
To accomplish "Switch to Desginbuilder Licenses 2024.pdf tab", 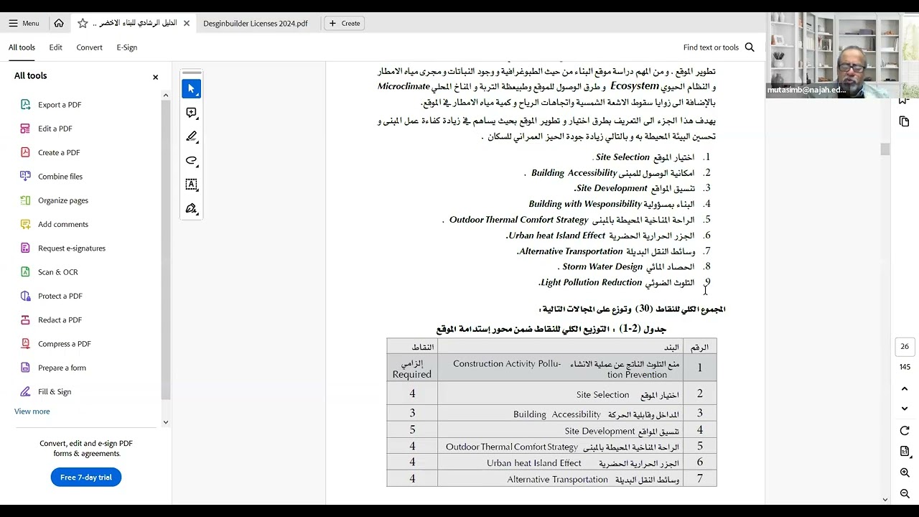I will pos(256,23).
